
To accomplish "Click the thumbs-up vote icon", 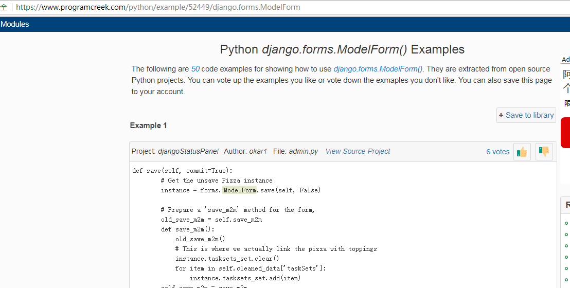I will coord(522,152).
